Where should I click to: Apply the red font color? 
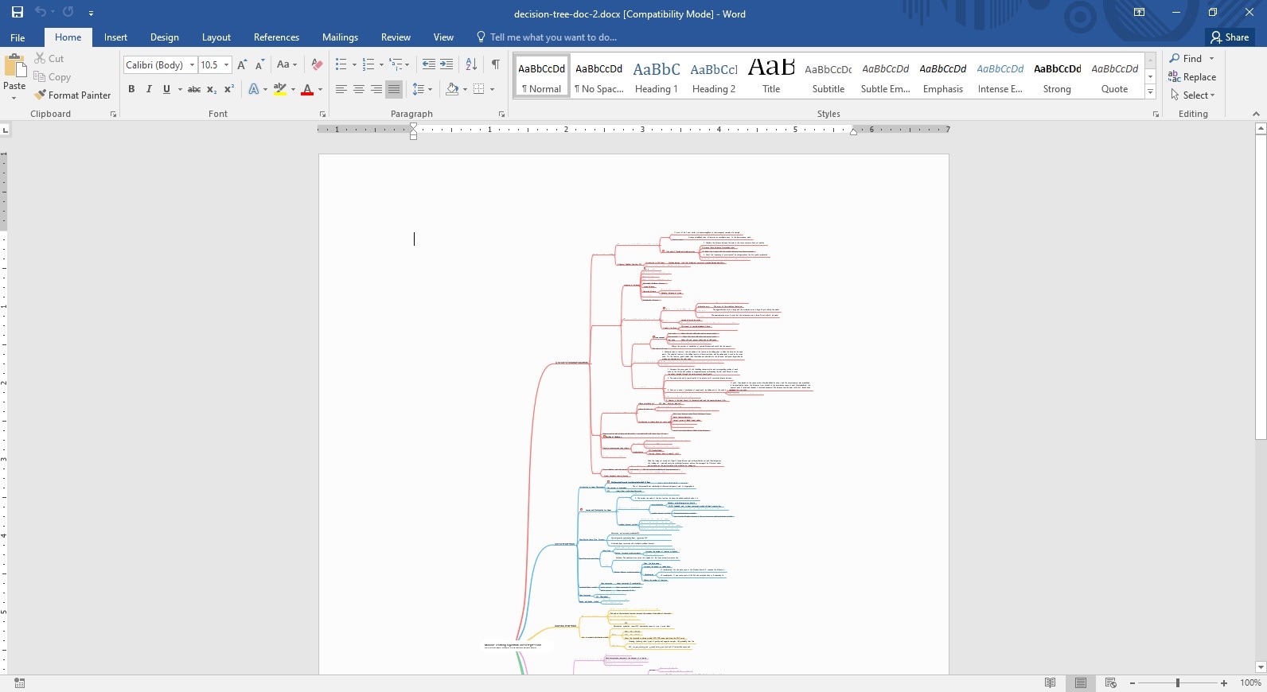pyautogui.click(x=307, y=89)
